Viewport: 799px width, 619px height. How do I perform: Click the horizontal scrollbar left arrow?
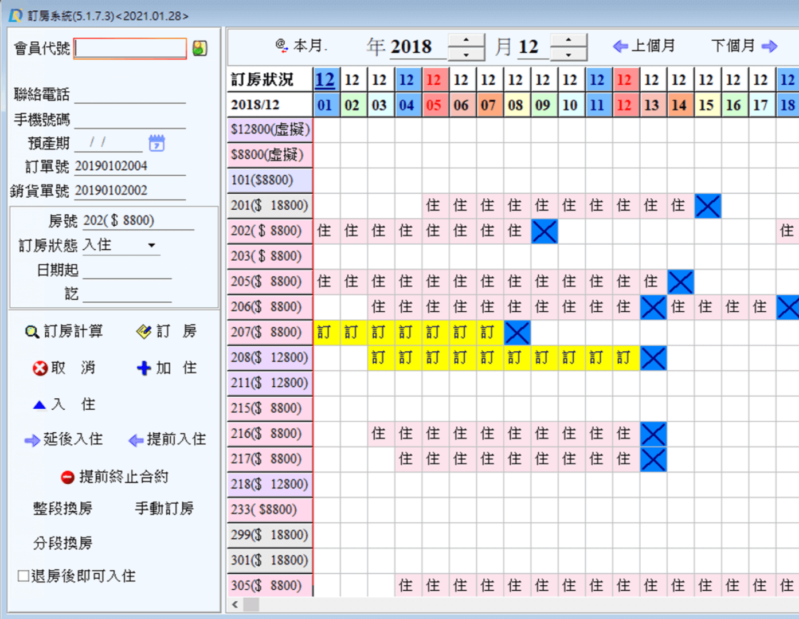pos(235,605)
